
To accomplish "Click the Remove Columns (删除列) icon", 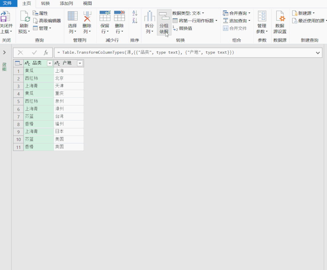I will [87, 16].
